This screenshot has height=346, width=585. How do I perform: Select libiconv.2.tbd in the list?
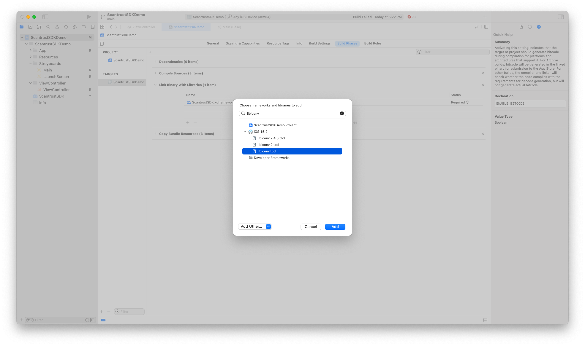click(x=292, y=145)
